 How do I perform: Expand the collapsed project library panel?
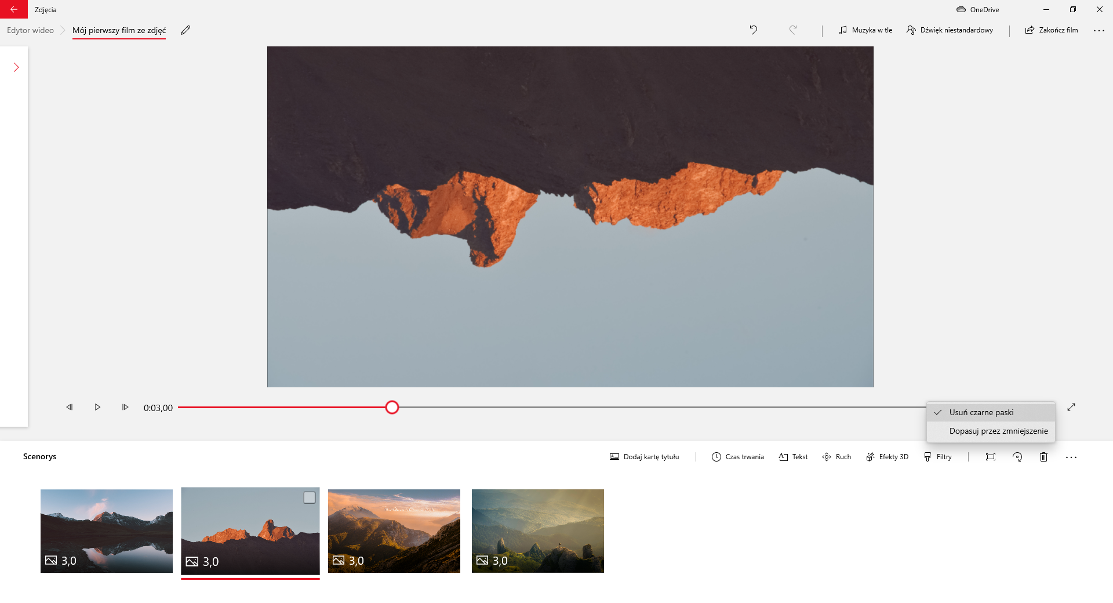16,67
